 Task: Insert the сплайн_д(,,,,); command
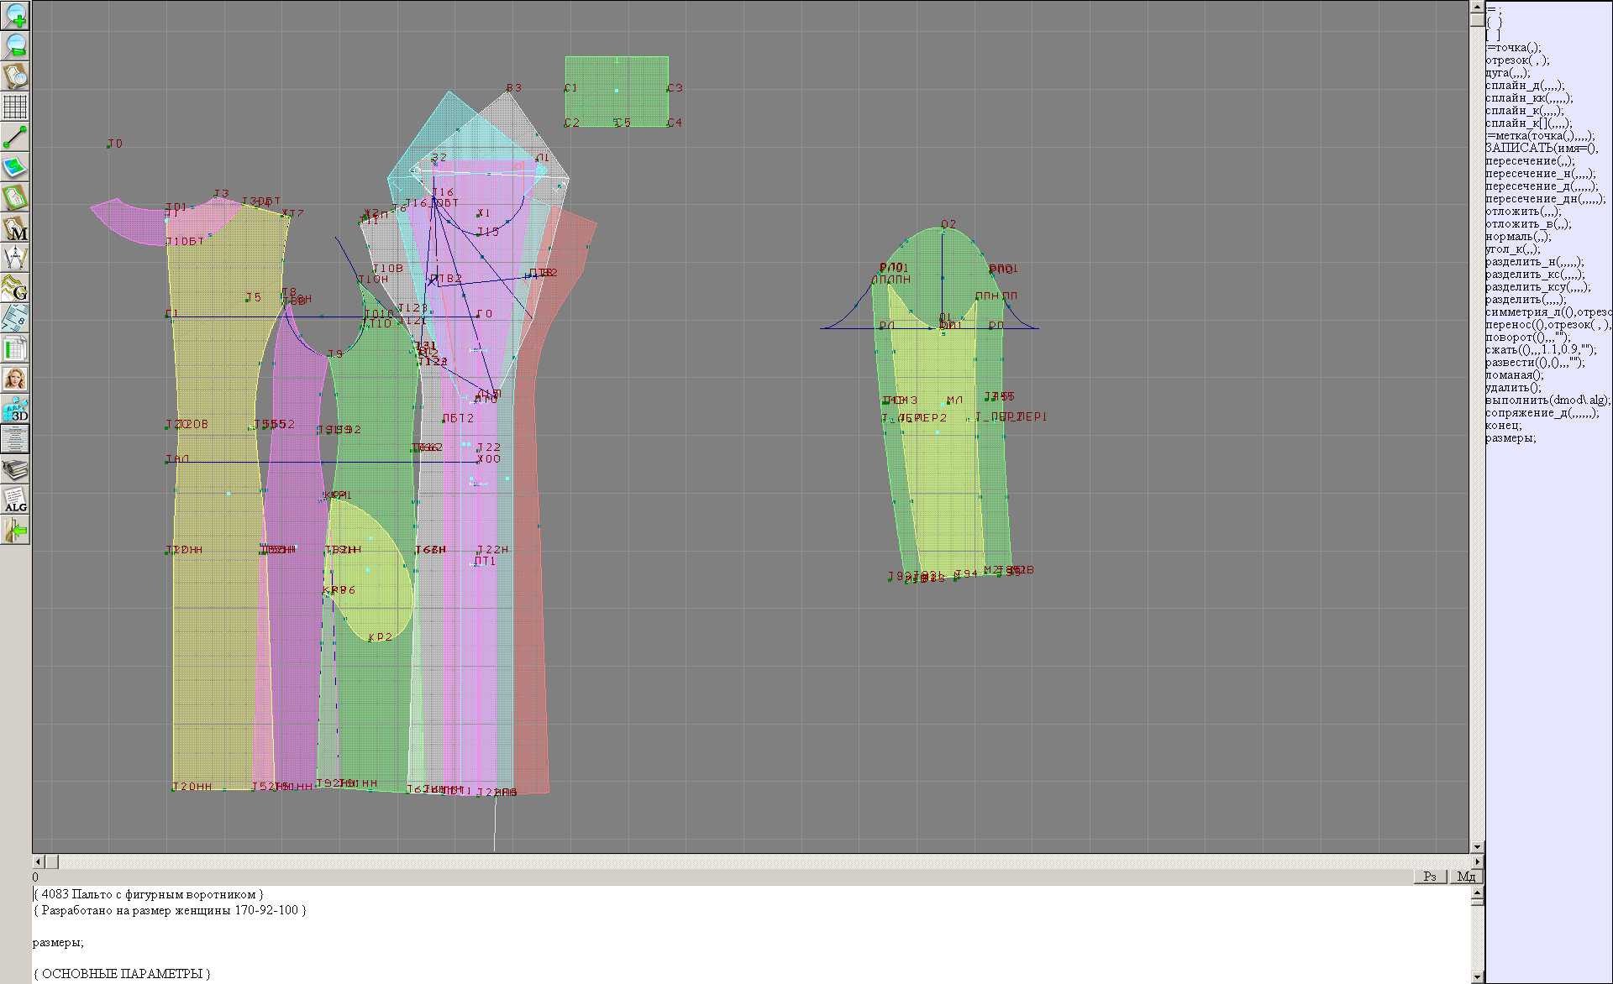coord(1523,86)
